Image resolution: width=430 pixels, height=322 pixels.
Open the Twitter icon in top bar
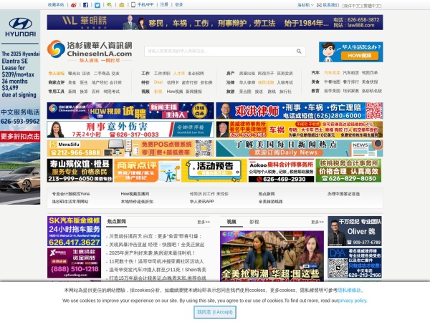coord(97,5)
